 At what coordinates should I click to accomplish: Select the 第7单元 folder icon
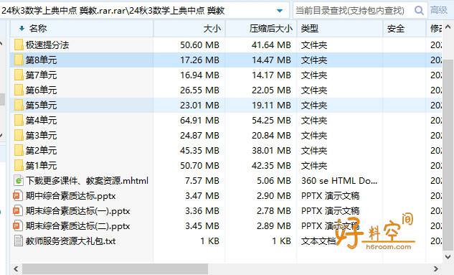tap(19, 75)
